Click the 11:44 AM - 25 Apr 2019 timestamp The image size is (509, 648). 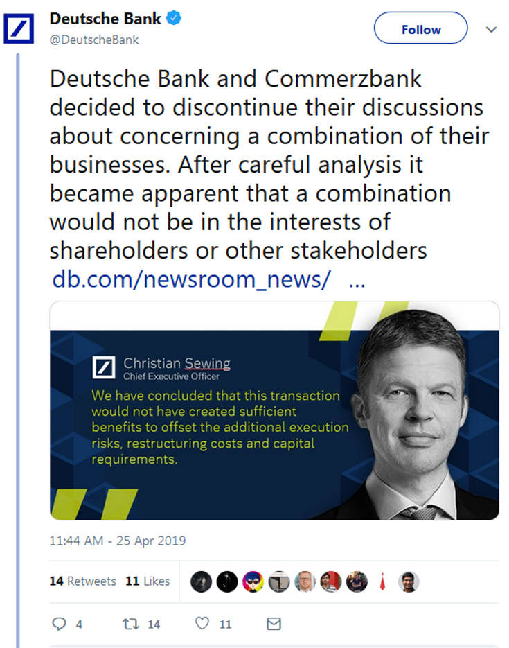[118, 541]
